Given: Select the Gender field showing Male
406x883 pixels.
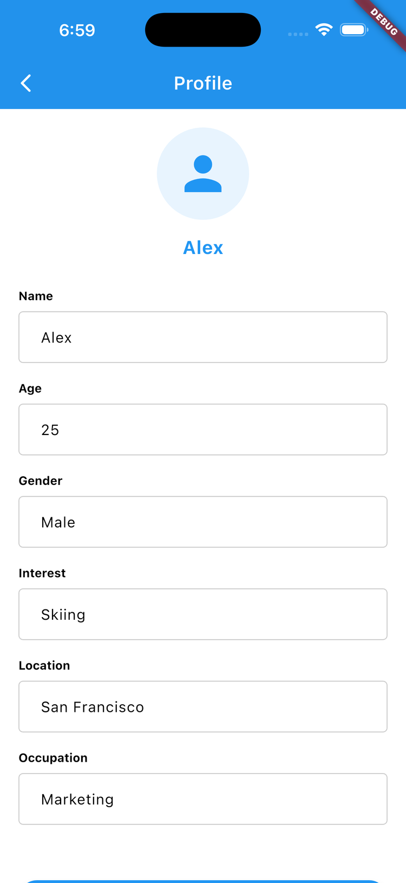Looking at the screenshot, I should pyautogui.click(x=203, y=522).
